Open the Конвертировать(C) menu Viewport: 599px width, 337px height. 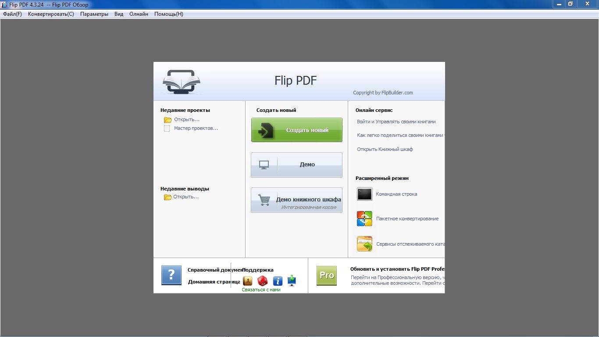click(51, 14)
